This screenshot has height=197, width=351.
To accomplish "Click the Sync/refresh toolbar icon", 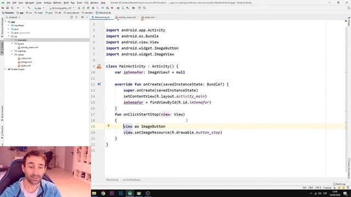I will (12, 8).
